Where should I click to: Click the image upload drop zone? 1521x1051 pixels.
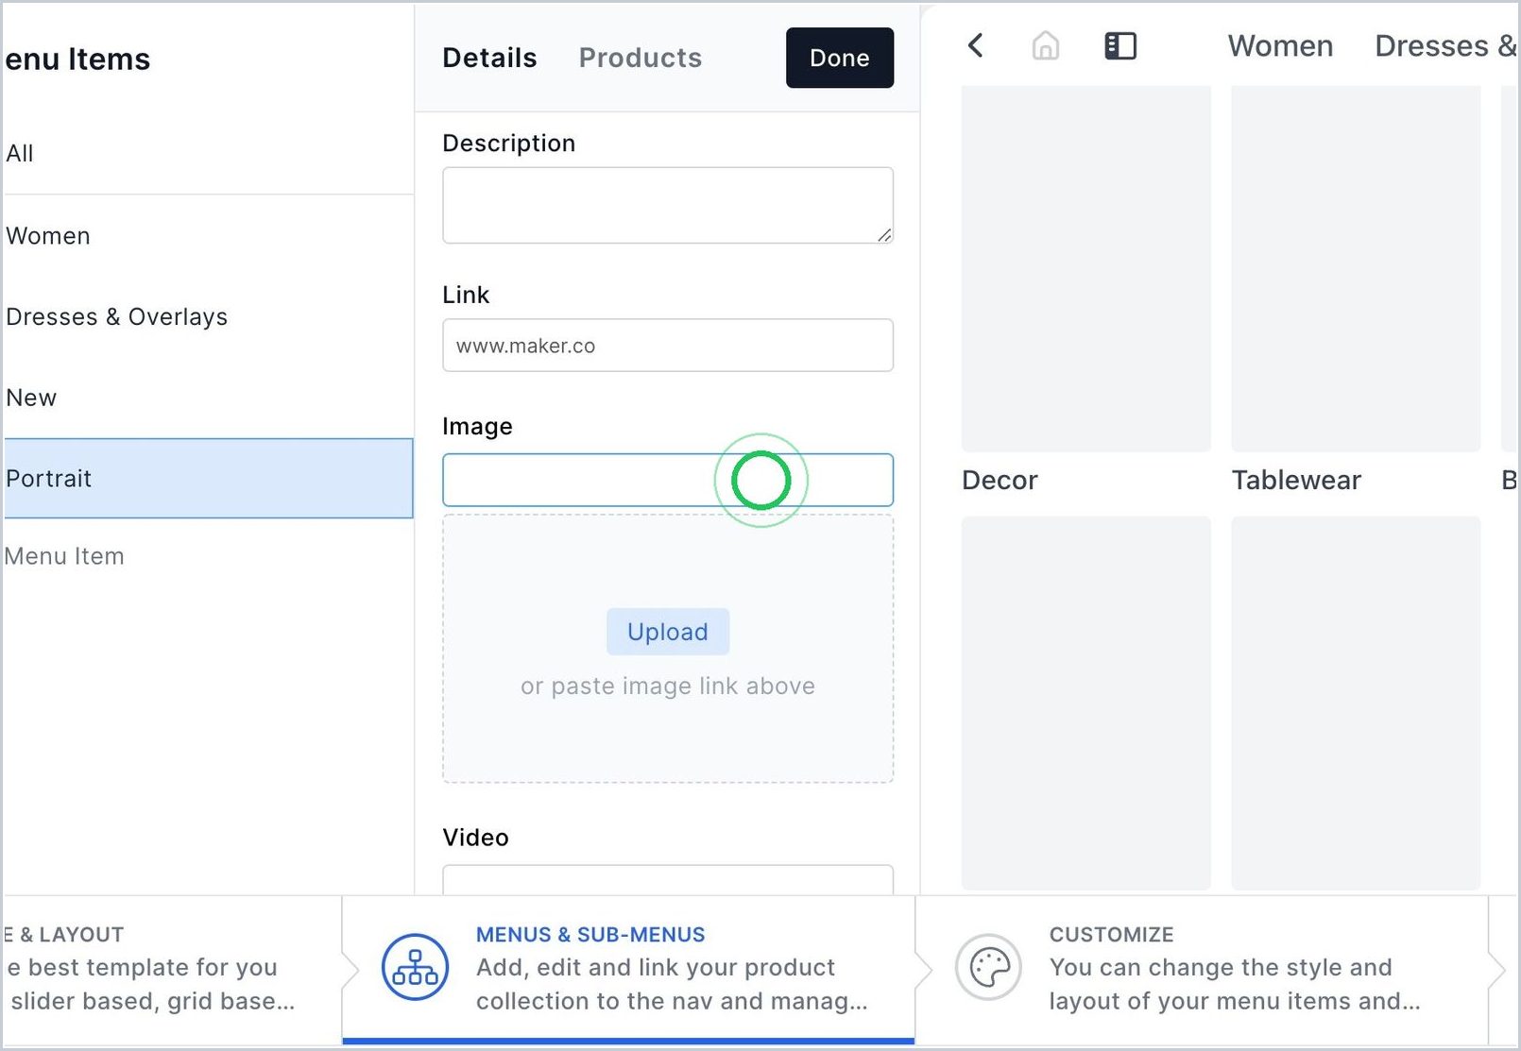tap(668, 649)
